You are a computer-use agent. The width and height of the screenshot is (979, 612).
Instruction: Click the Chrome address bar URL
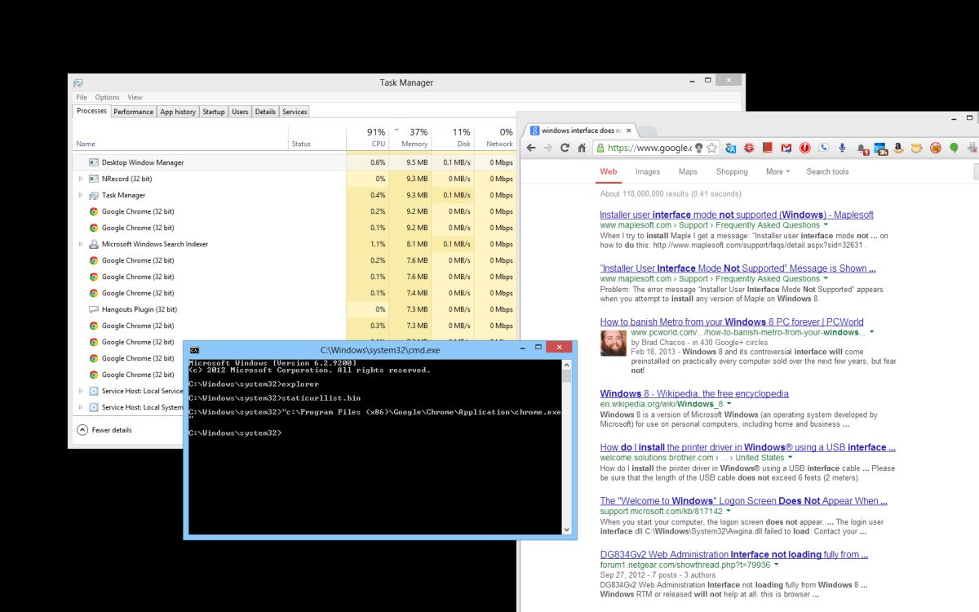[x=650, y=149]
